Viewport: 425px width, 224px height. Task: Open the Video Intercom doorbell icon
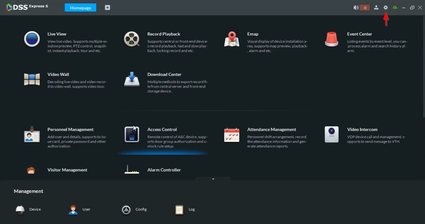pos(331,134)
